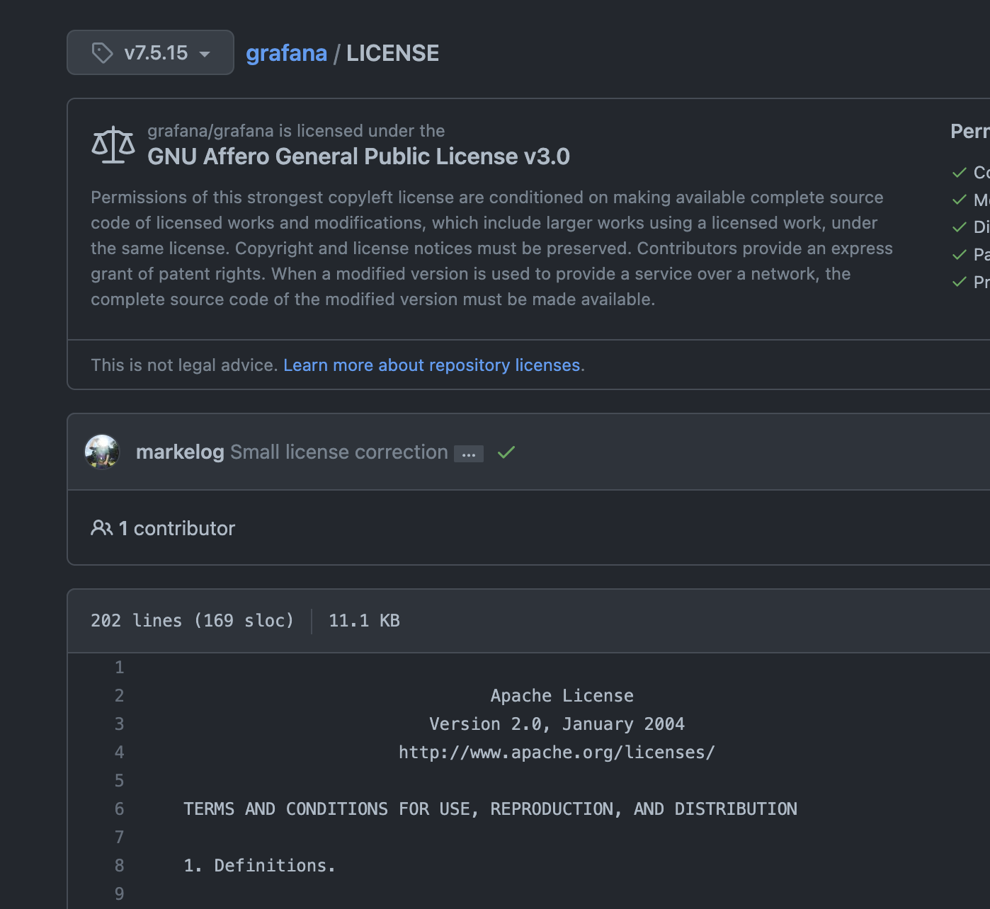
Task: Click the LICENSE file name in breadcrumb
Action: pyautogui.click(x=392, y=53)
